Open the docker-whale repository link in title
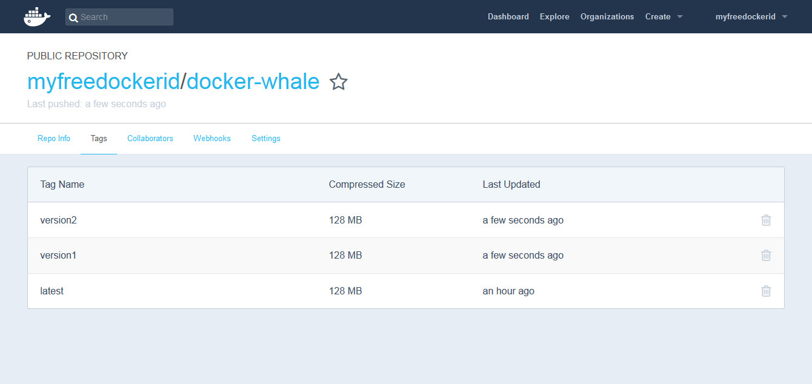The height and width of the screenshot is (384, 812). [253, 81]
